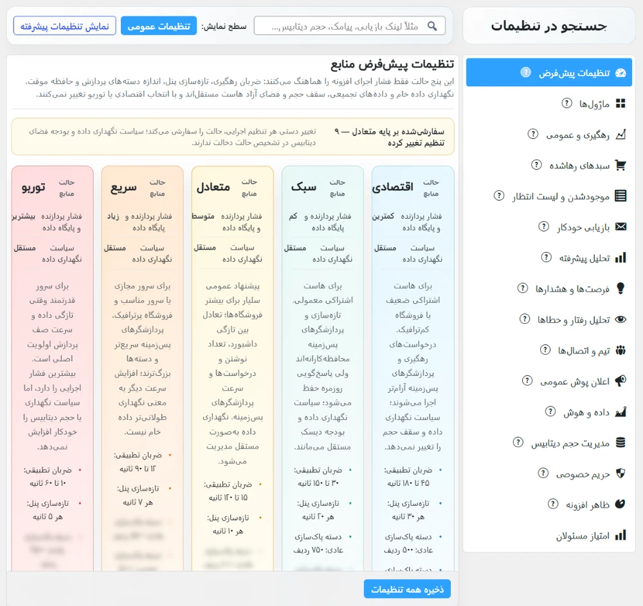This screenshot has height=606, width=643.
Task: Click help question mark beside مدیریت حجم دیتابیس
Action: [x=518, y=443]
